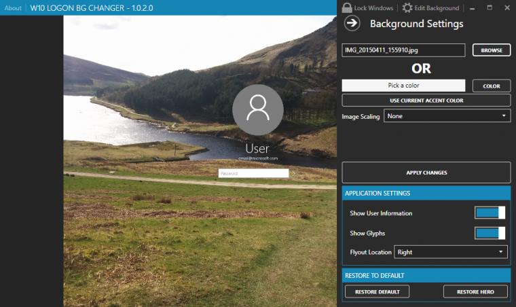
Task: Click the Restore Hero button
Action: point(475,291)
